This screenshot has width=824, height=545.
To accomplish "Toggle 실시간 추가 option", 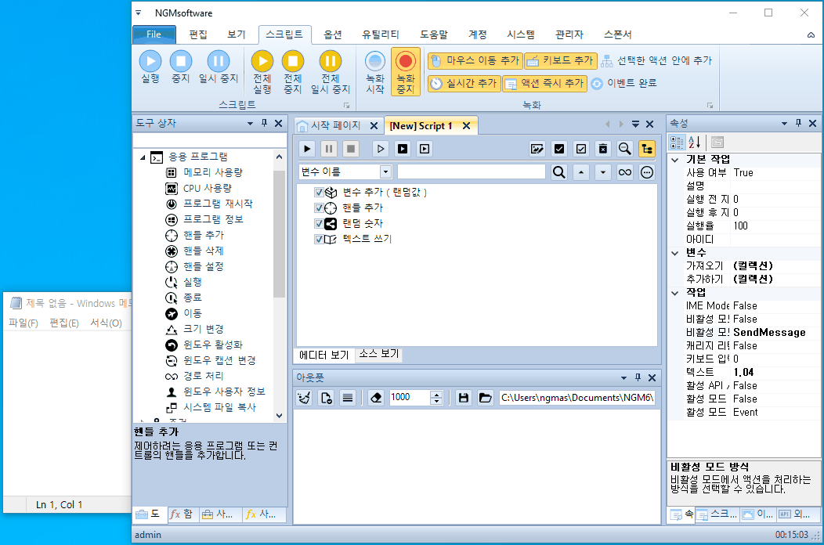I will (x=464, y=83).
